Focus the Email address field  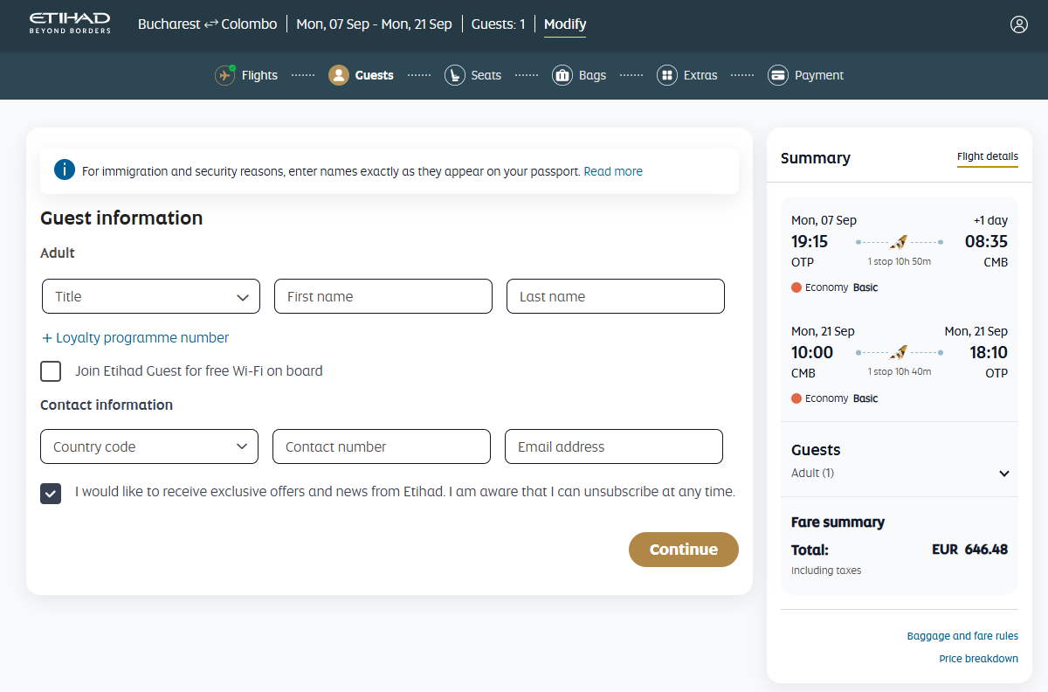pyautogui.click(x=613, y=446)
